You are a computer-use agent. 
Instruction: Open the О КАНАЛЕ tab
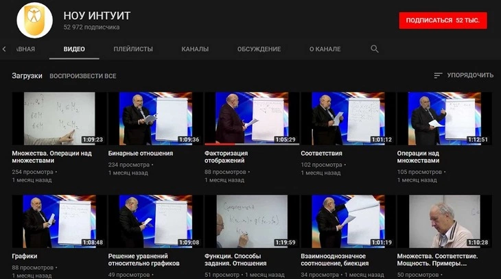click(x=325, y=49)
